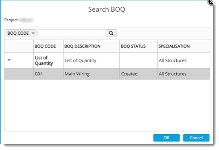Confirm selection with the OK button
The height and width of the screenshot is (150, 219).
pyautogui.click(x=167, y=137)
